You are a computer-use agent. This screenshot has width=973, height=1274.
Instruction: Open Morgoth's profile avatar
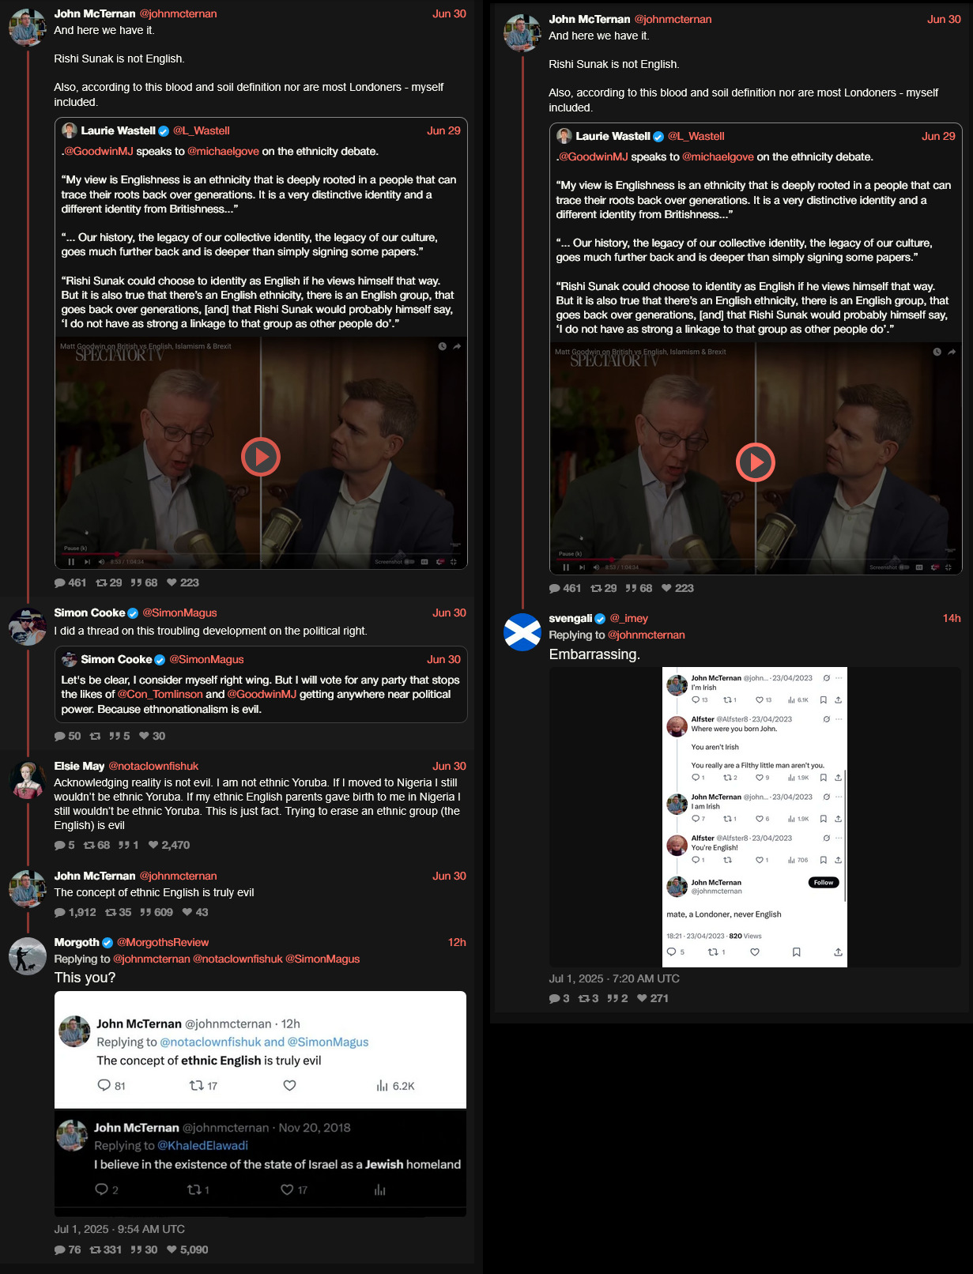(28, 956)
